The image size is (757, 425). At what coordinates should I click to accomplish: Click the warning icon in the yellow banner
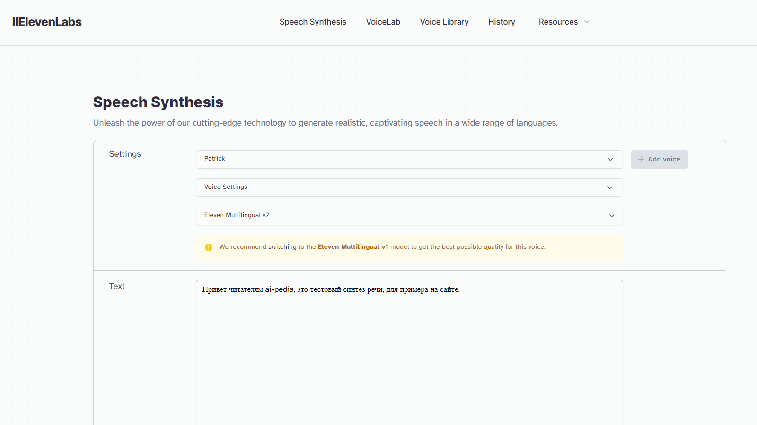pos(209,247)
